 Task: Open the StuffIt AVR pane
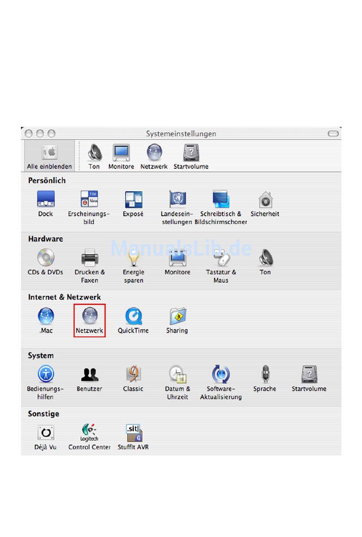click(x=133, y=437)
